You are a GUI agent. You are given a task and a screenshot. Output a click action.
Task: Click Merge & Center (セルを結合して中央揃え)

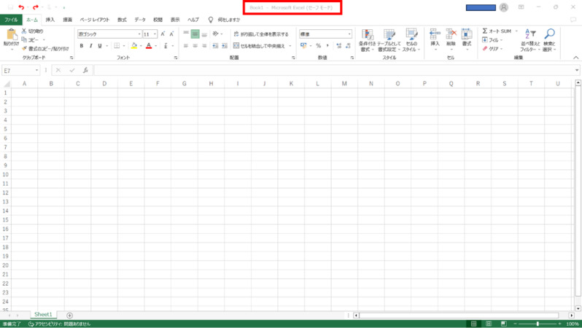click(x=259, y=46)
